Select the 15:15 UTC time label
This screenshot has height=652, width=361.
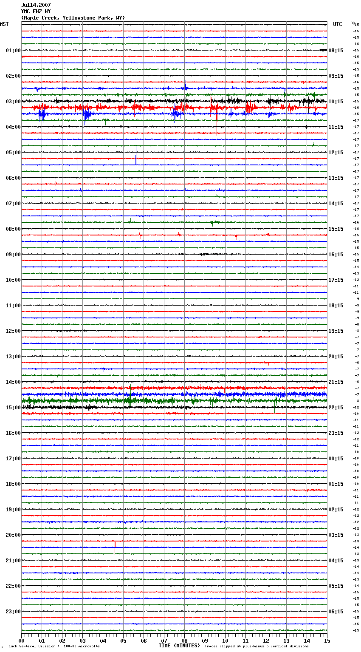coord(336,229)
